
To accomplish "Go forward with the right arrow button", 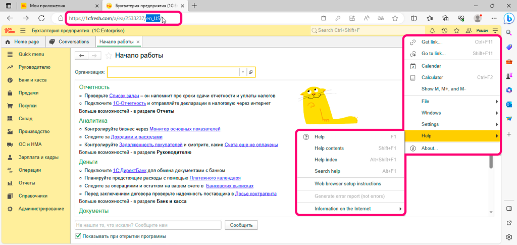I will pos(94,56).
